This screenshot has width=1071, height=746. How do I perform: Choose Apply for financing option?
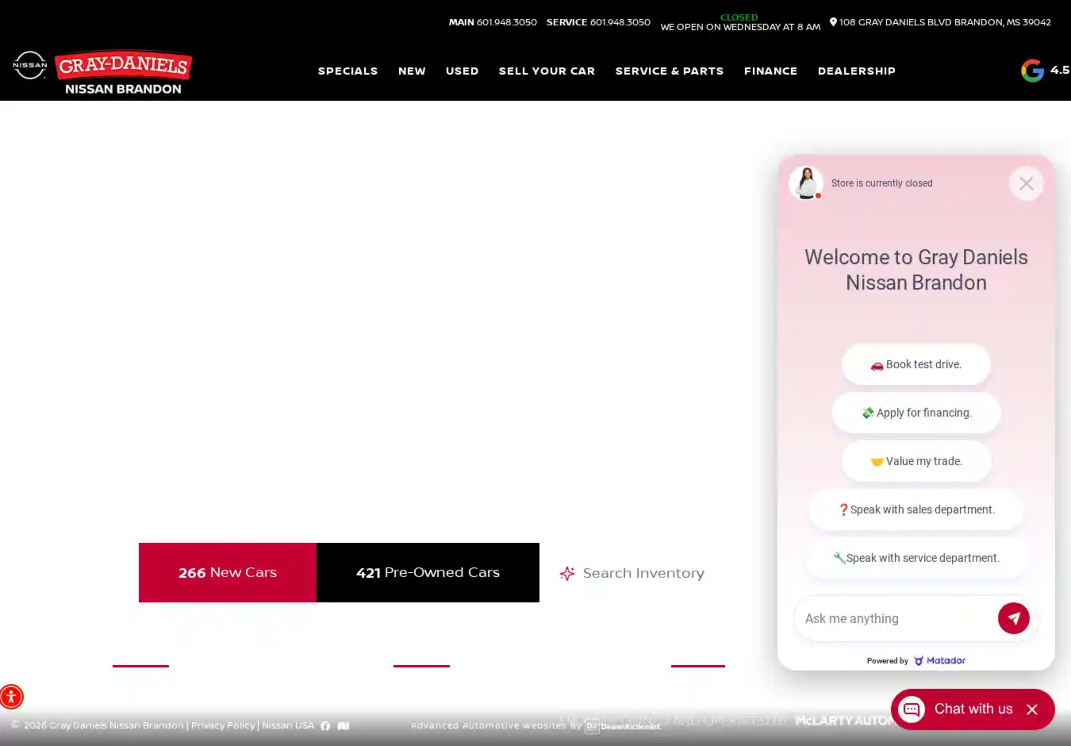[916, 413]
